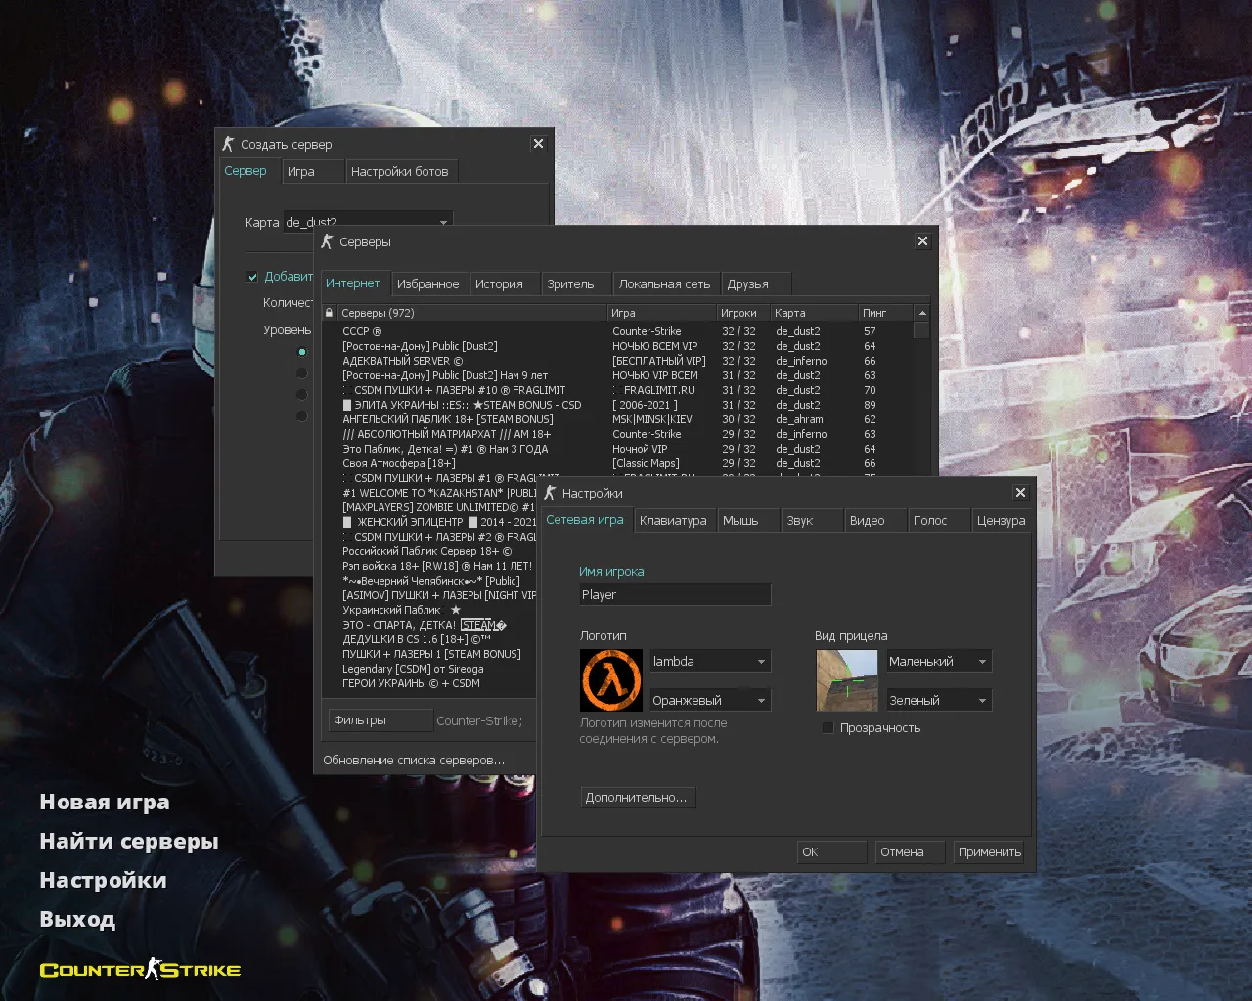
Task: Click the Counter-Strike icon on Создать сервер title bar
Action: point(228,143)
